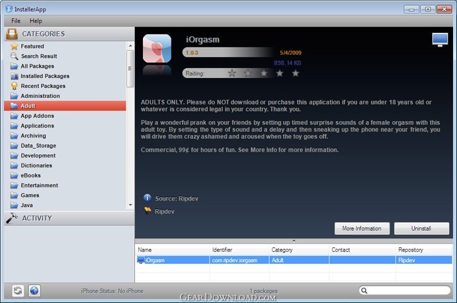Collapse details pane with small up arrow

294,241
